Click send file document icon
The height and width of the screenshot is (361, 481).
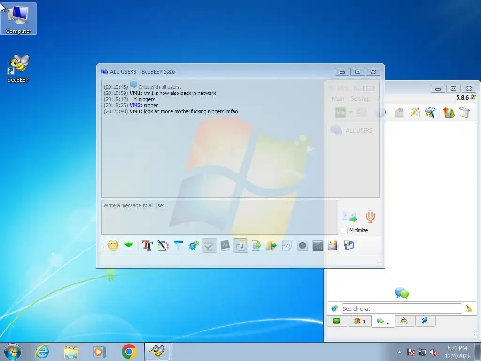(256, 245)
